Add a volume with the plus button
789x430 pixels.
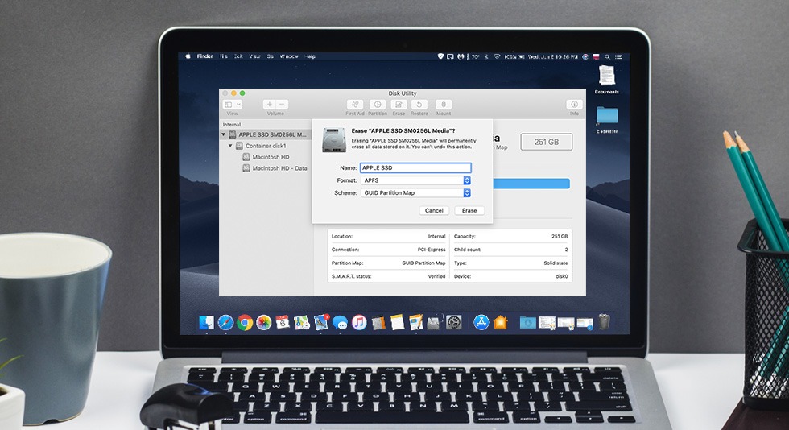(269, 104)
